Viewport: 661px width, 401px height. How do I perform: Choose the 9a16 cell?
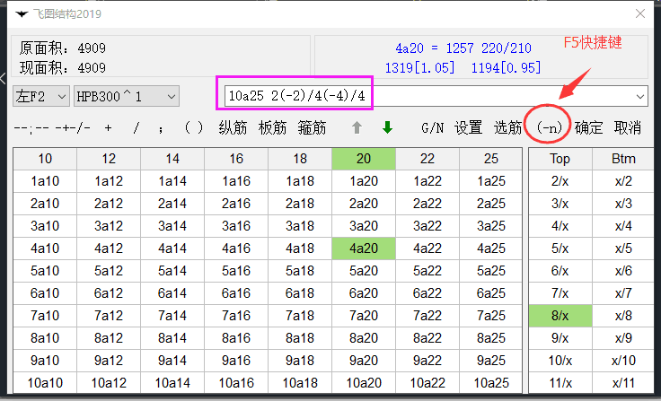point(236,361)
